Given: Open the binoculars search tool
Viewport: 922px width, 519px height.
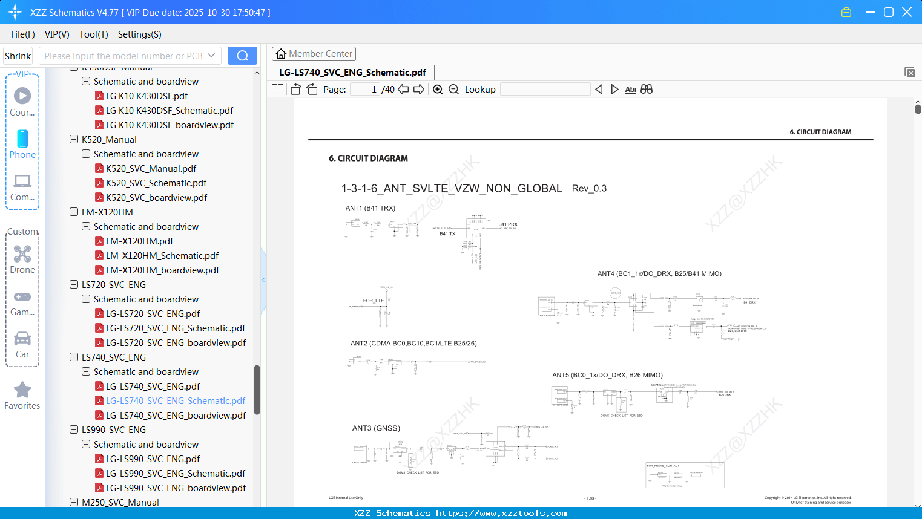Looking at the screenshot, I should click(645, 89).
